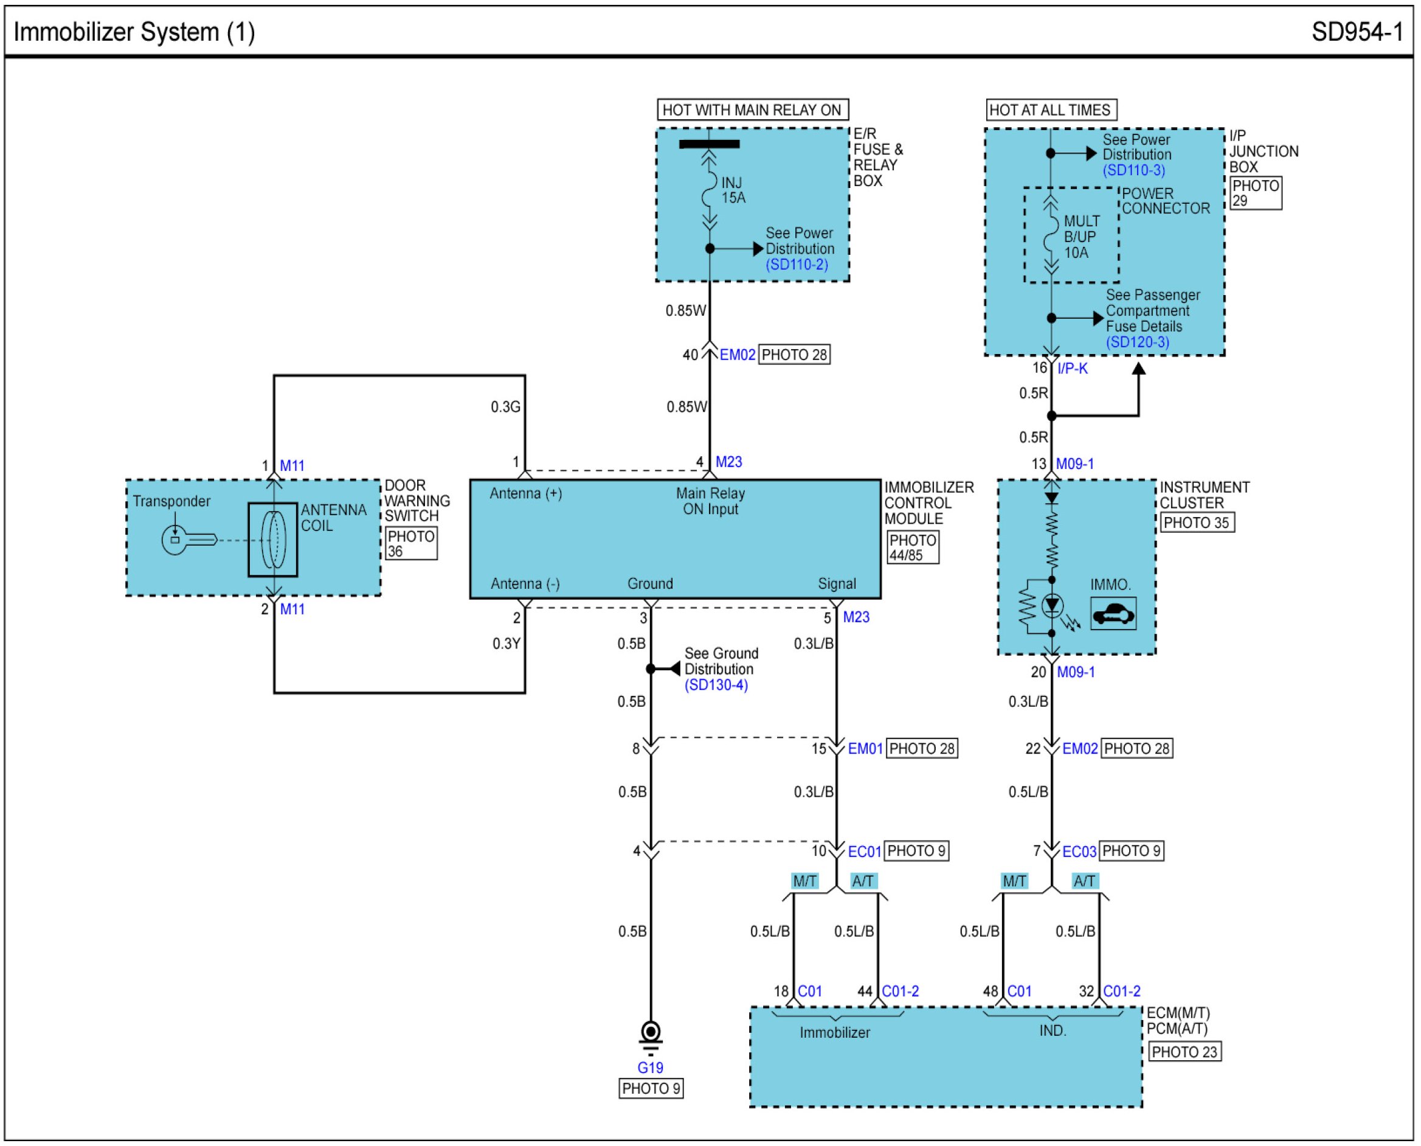Click the IMMO car indicator icon
Image resolution: width=1421 pixels, height=1146 pixels.
pyautogui.click(x=1113, y=614)
